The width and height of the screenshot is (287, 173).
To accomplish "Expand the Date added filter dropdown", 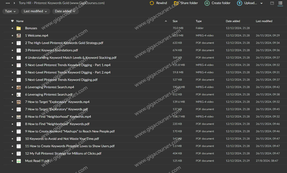I will 65,11.
